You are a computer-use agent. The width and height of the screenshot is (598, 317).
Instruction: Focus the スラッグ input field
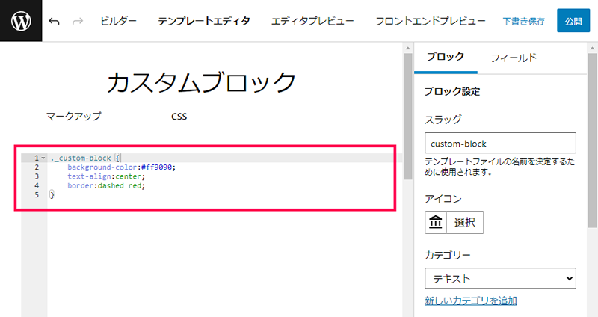click(500, 143)
